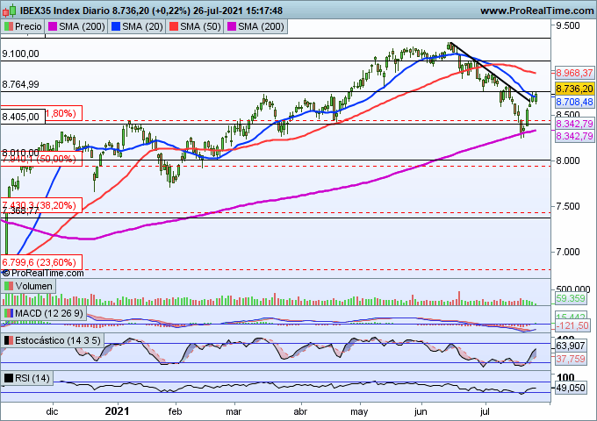Click the 37,759 stochastic signal value tag
Screen dimensions: 597x421
pos(571,359)
